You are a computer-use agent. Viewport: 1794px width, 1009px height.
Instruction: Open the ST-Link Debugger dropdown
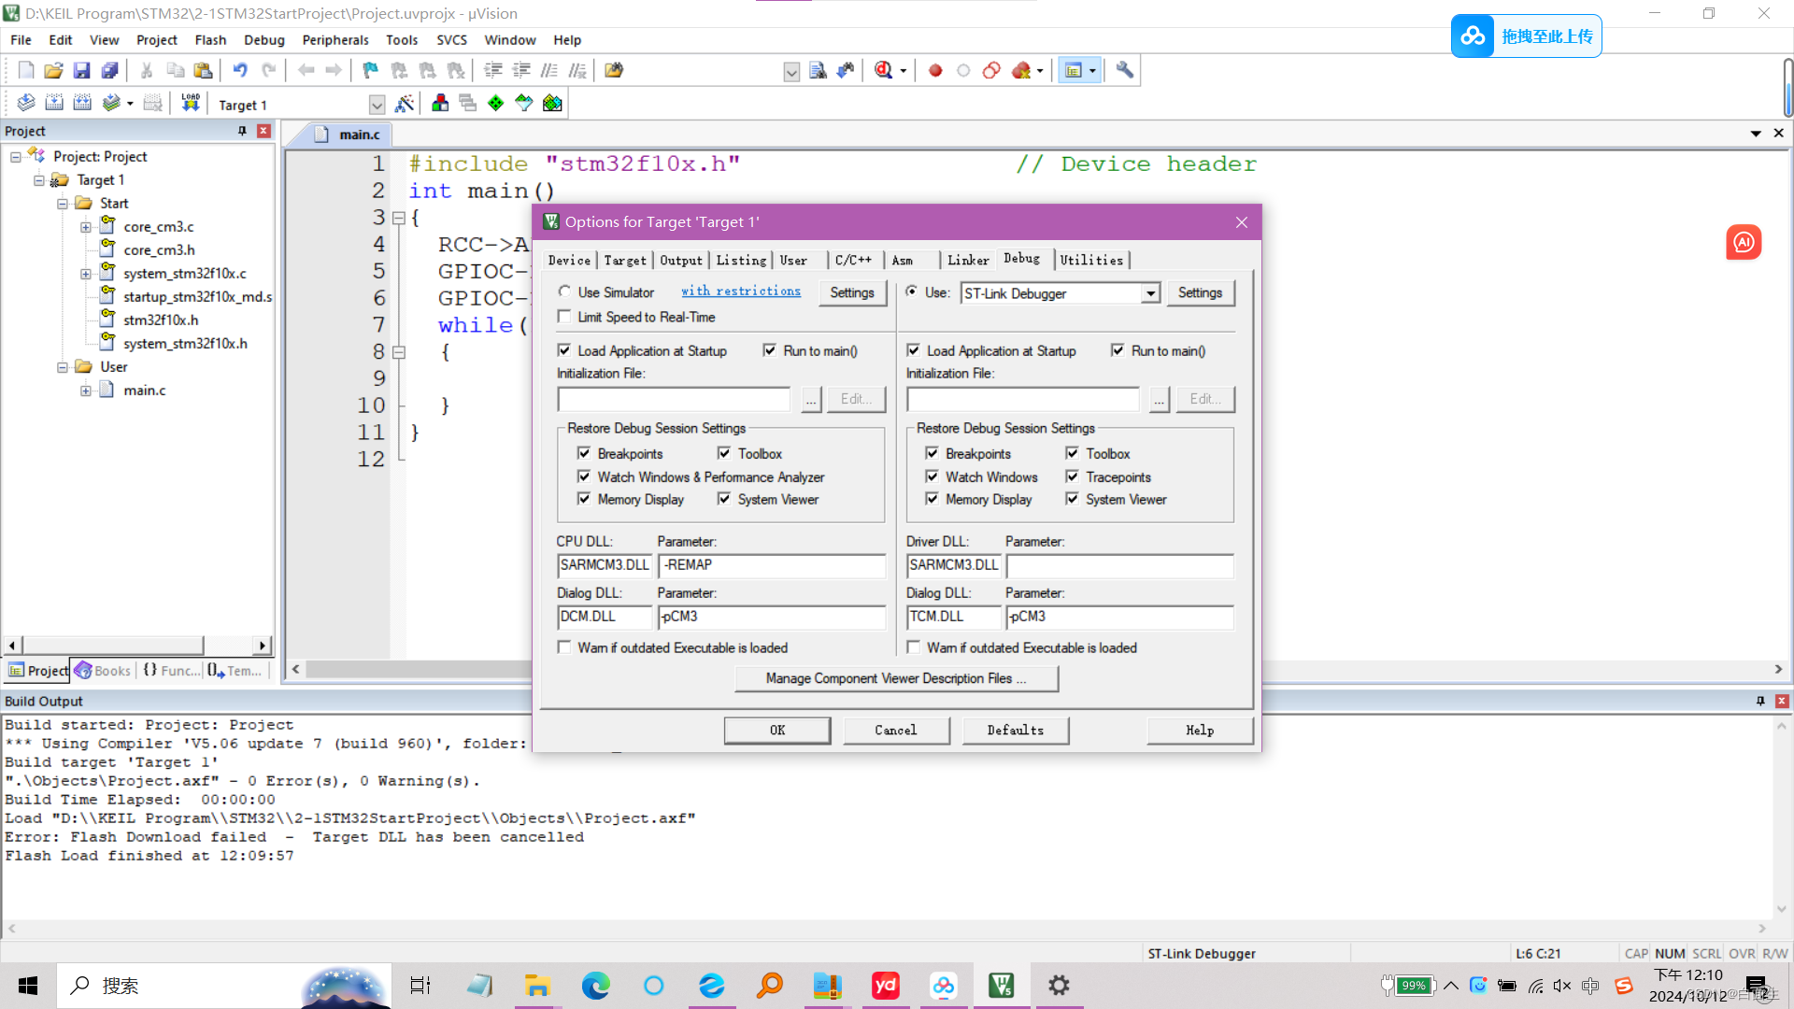[x=1150, y=293]
